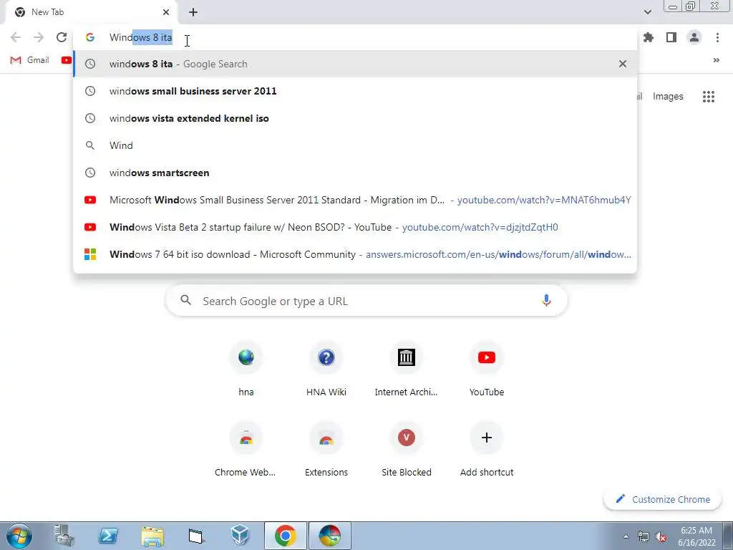Open Chrome's three-dot menu
733x550 pixels.
[x=717, y=37]
